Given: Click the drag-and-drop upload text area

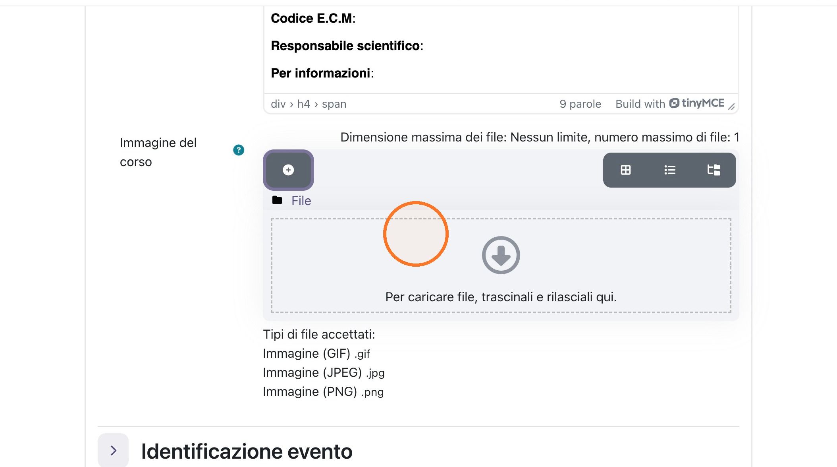Looking at the screenshot, I should [501, 297].
